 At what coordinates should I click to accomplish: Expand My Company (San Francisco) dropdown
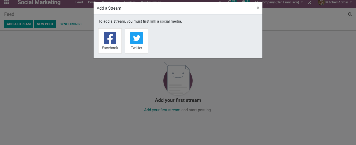(x=279, y=2)
